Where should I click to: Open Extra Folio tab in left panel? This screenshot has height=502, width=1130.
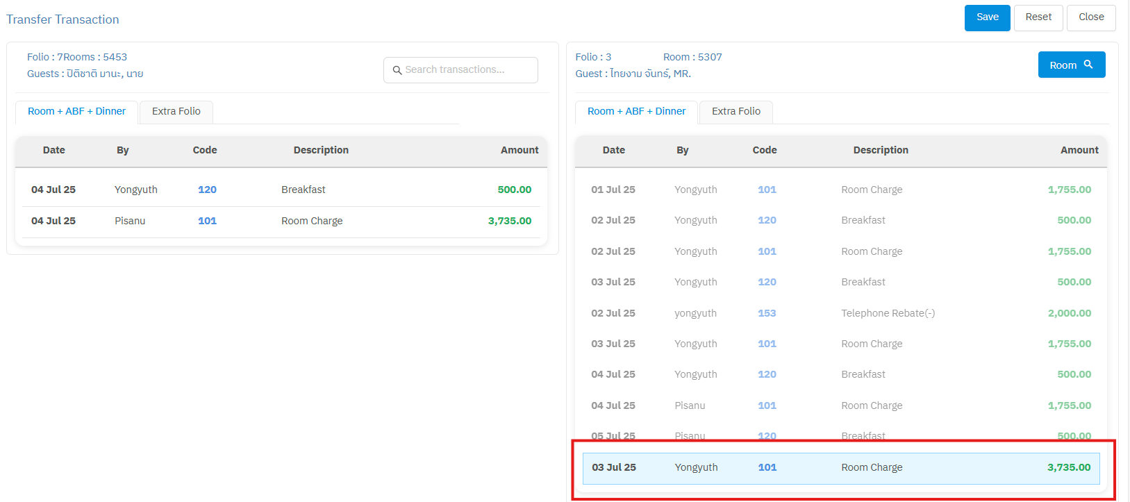coord(176,112)
